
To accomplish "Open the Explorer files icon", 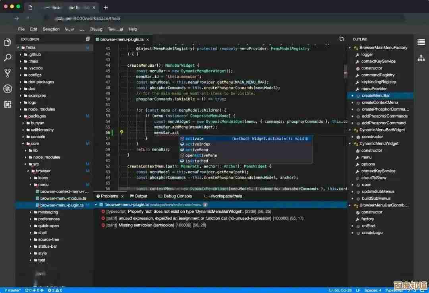I will click(8, 42).
